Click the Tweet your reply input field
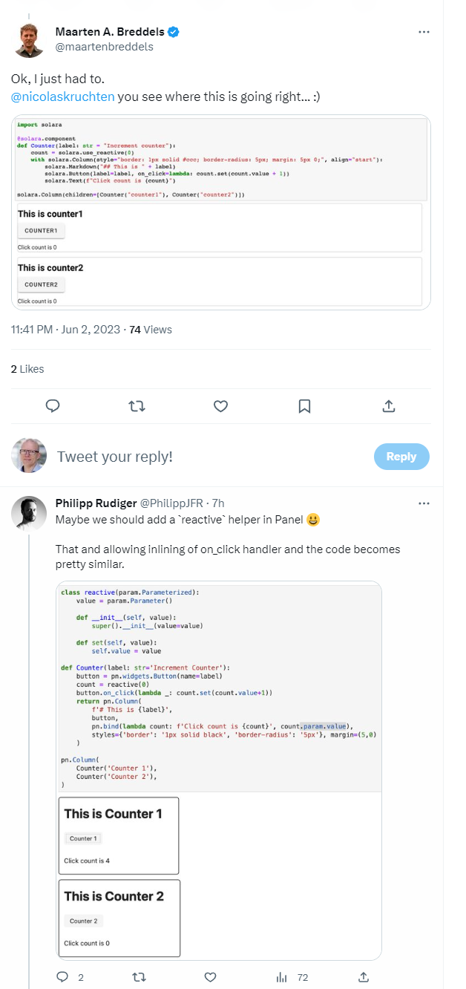The height and width of the screenshot is (989, 466). pyautogui.click(x=148, y=457)
